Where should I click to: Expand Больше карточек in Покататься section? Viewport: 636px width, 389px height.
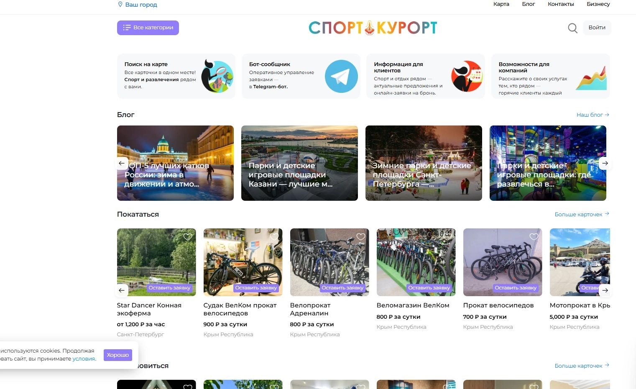[x=581, y=214]
